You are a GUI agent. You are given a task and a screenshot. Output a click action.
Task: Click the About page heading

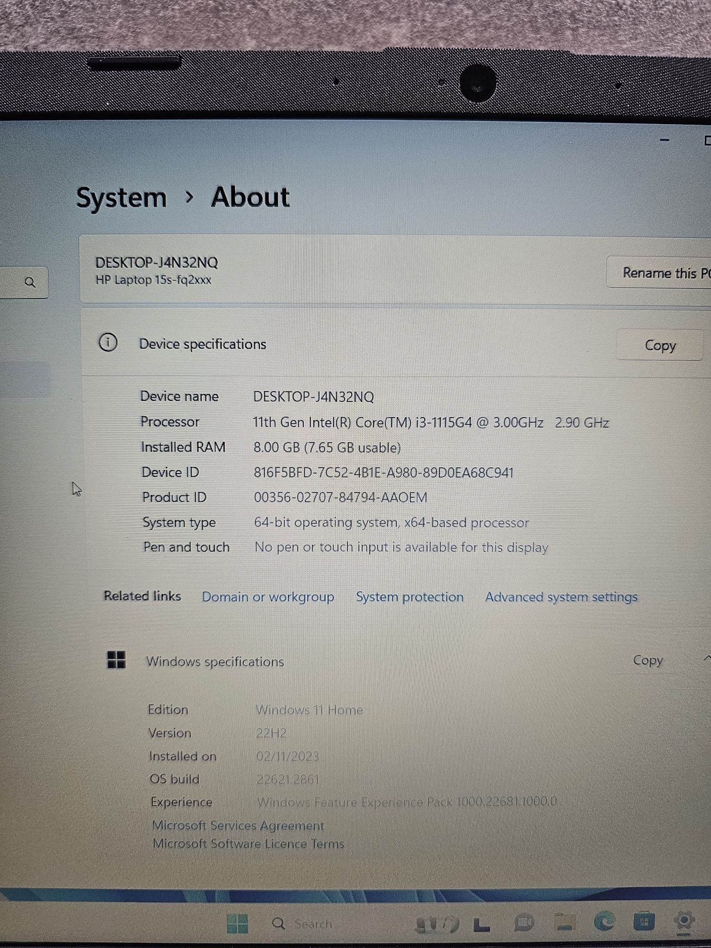coord(250,197)
